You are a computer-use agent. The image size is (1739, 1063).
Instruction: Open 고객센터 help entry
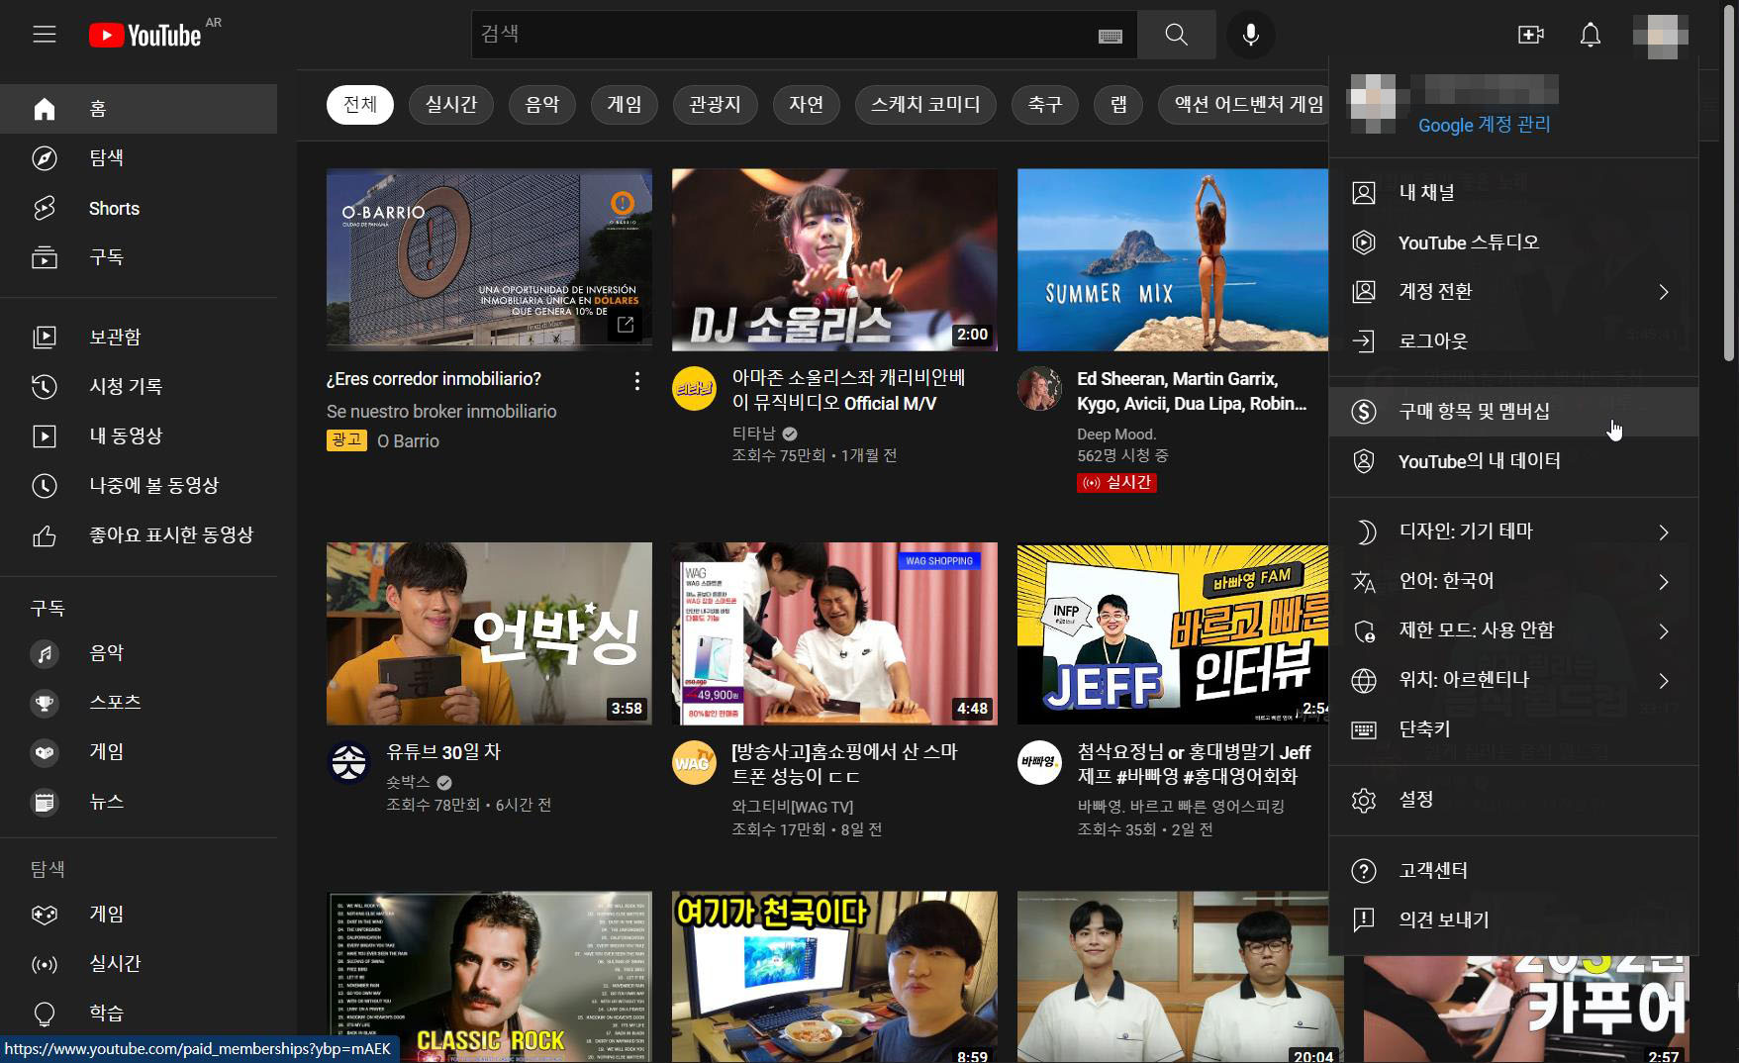1513,871
